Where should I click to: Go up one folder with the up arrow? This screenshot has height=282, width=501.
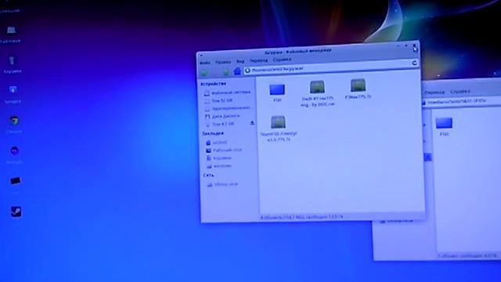point(226,72)
